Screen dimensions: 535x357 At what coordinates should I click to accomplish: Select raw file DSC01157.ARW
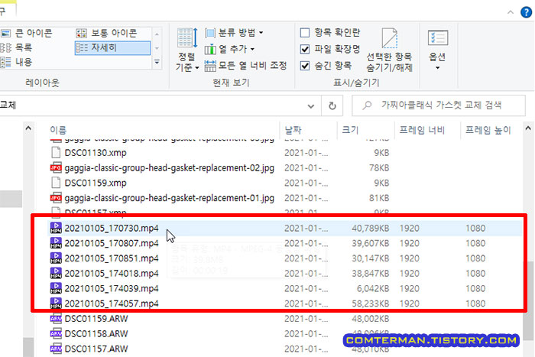point(96,349)
